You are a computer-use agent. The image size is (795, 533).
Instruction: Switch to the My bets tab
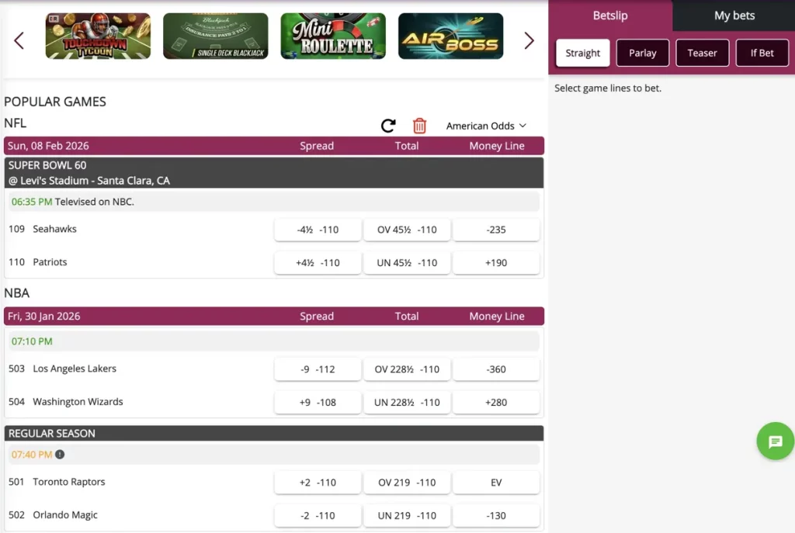[x=733, y=16]
